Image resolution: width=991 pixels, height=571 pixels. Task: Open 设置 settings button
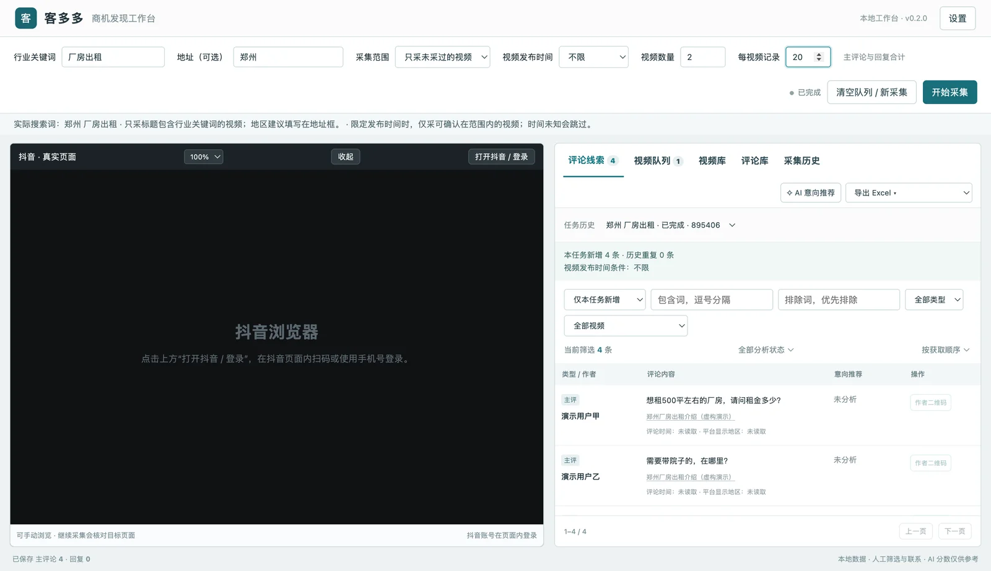[x=958, y=19]
